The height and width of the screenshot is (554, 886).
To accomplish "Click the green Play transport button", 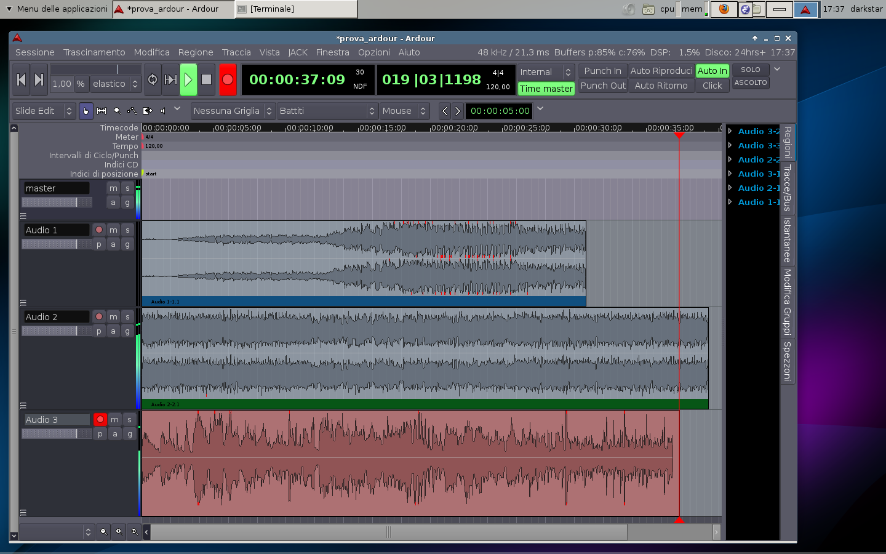I will (188, 80).
